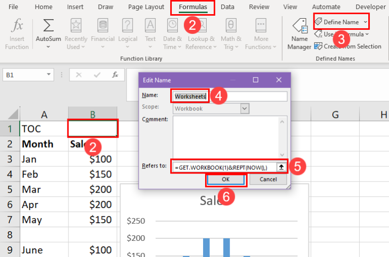The height and width of the screenshot is (257, 389).
Task: Switch to the Home tab
Action: click(x=44, y=7)
